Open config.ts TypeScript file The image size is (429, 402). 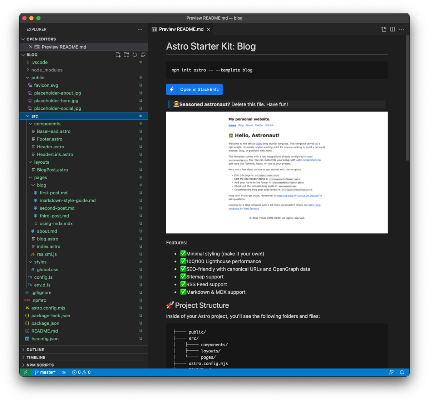pos(84,277)
